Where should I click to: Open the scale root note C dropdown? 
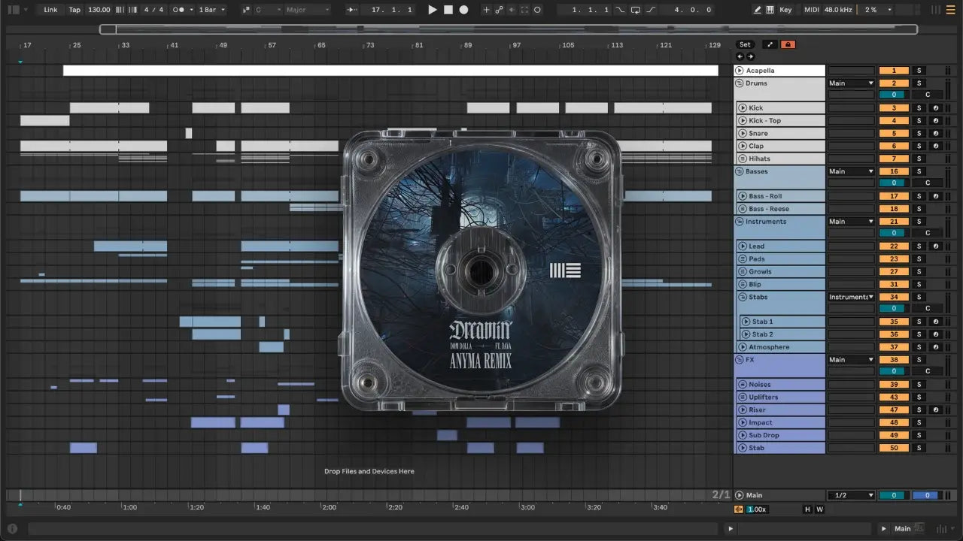click(268, 10)
